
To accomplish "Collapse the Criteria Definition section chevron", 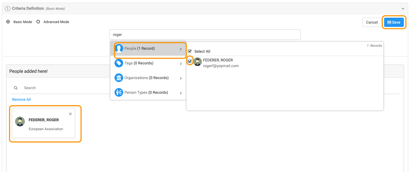I will pos(403,9).
